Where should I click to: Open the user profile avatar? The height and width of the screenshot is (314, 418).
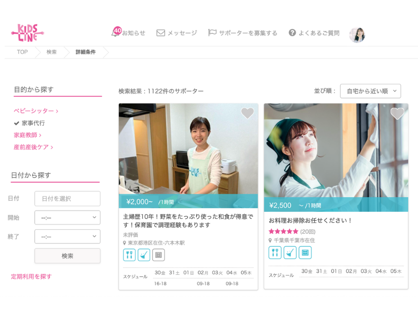coord(357,35)
